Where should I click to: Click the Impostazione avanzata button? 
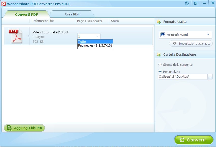pyautogui.click(x=191, y=44)
